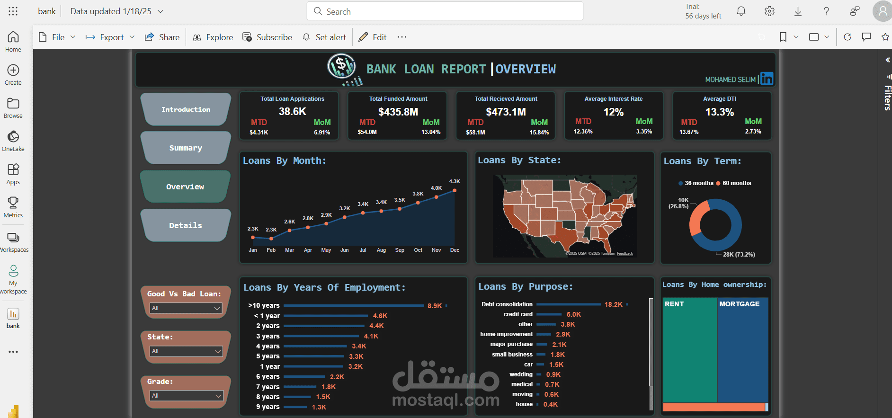892x418 pixels.
Task: Select the Debt consolidation bar
Action: point(569,304)
